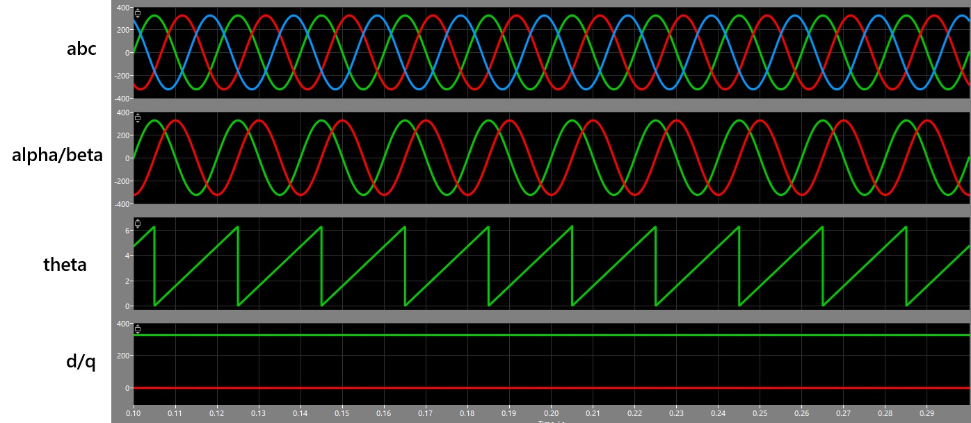Click the vertical autoscale icon in theta plot
Image resolution: width=971 pixels, height=423 pixels.
138,223
